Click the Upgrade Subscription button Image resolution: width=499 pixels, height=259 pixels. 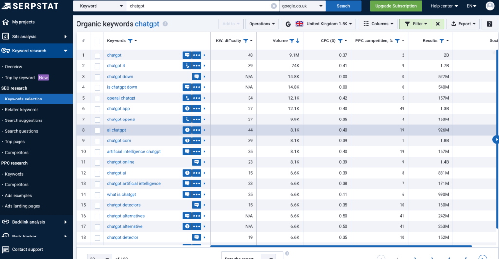[396, 6]
